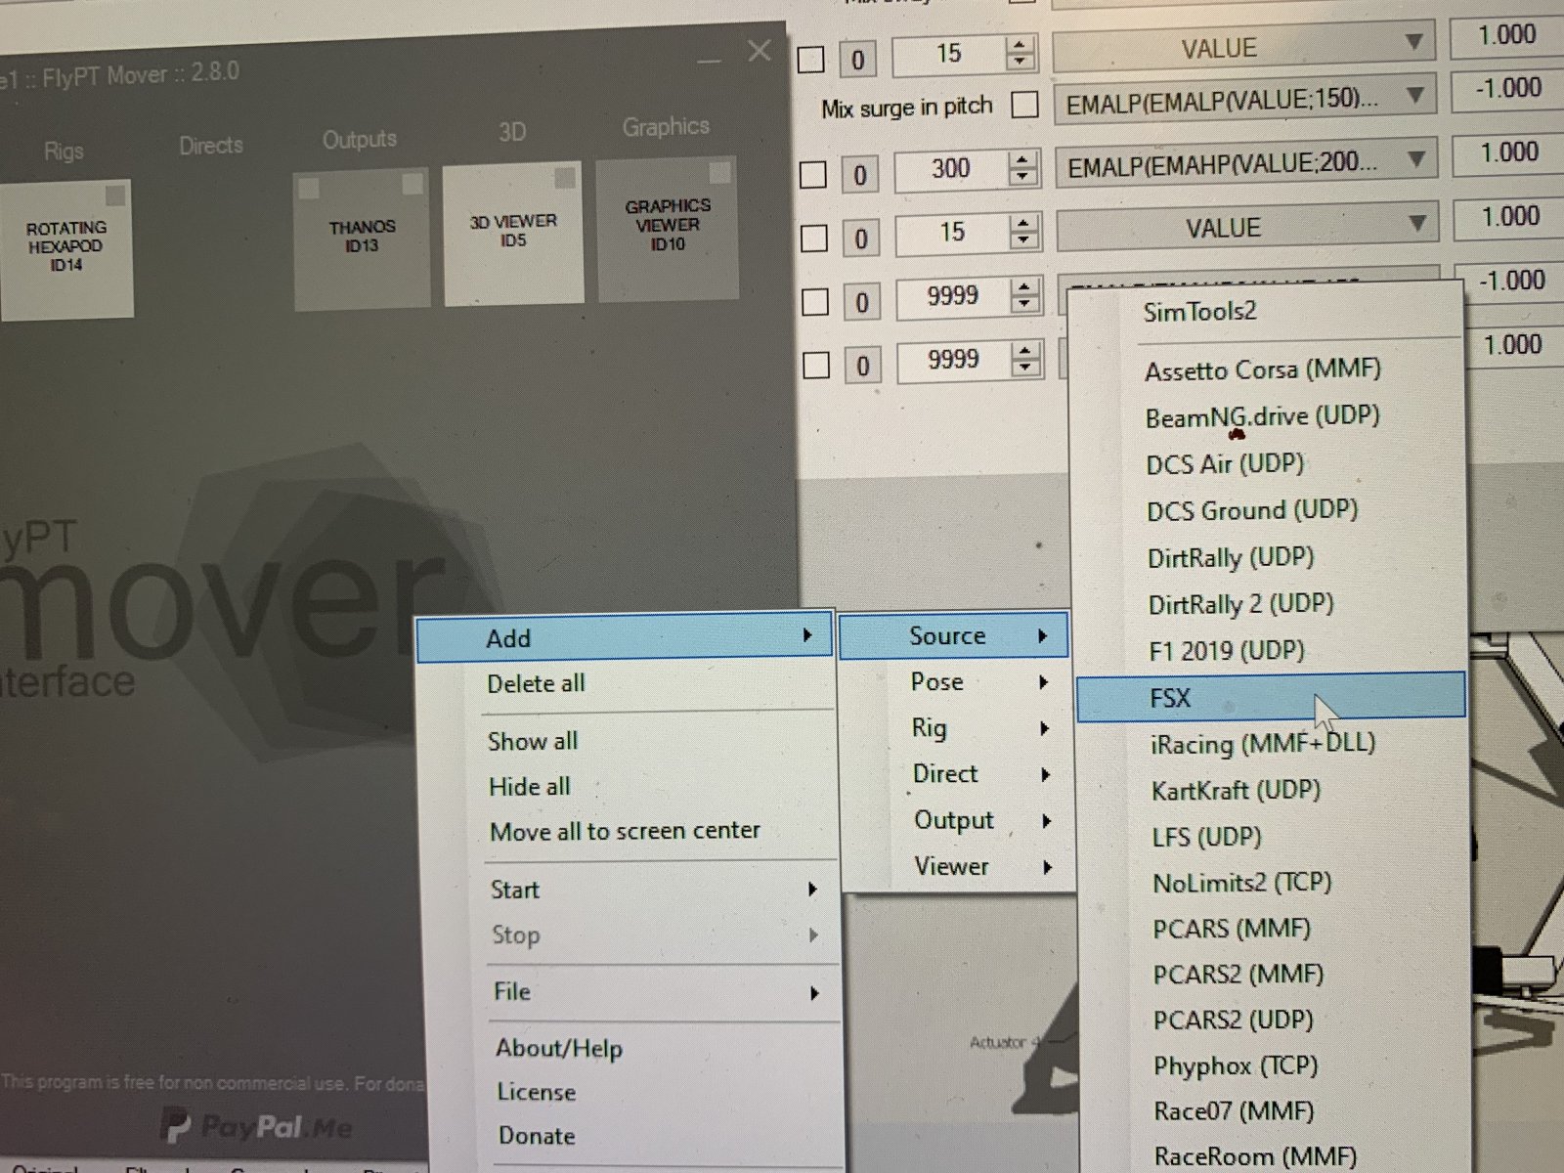Choose Delete all from the context menu
1564x1173 pixels.
536,683
